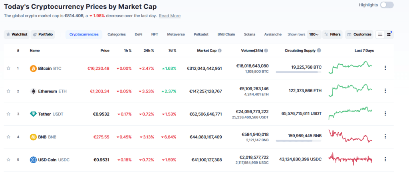Open the Polkadot tab
Image resolution: width=409 pixels, height=174 pixels.
pyautogui.click(x=201, y=34)
